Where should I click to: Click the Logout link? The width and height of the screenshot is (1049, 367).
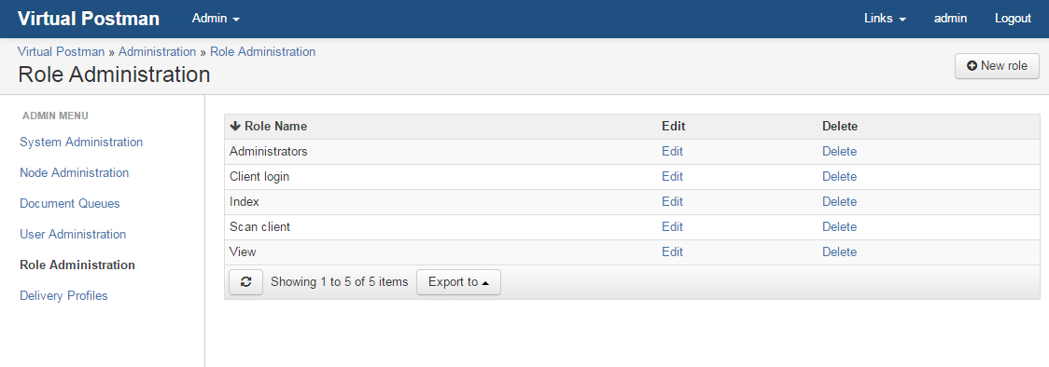point(1013,19)
